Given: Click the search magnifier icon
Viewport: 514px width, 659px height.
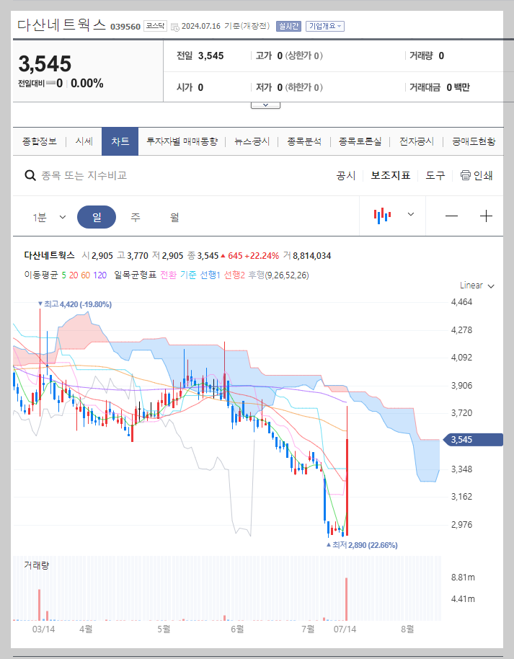Looking at the screenshot, I should [30, 174].
